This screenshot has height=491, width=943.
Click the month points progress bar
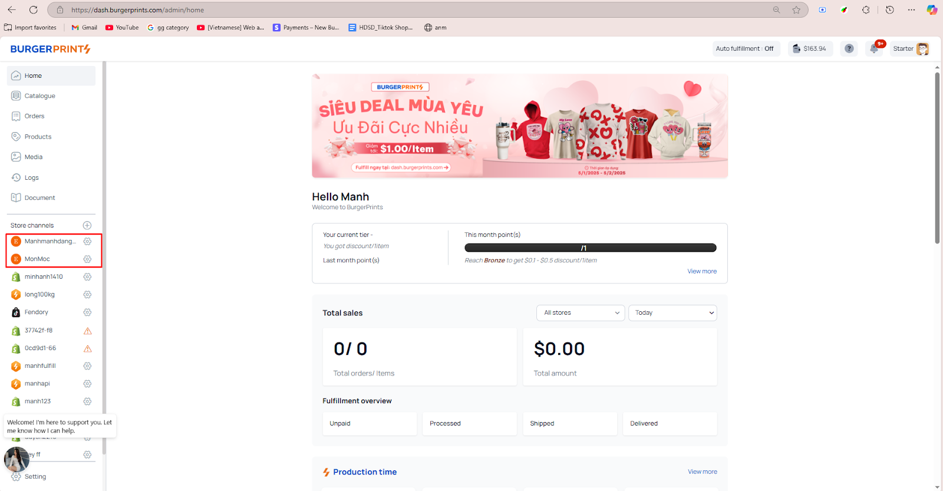pyautogui.click(x=590, y=248)
